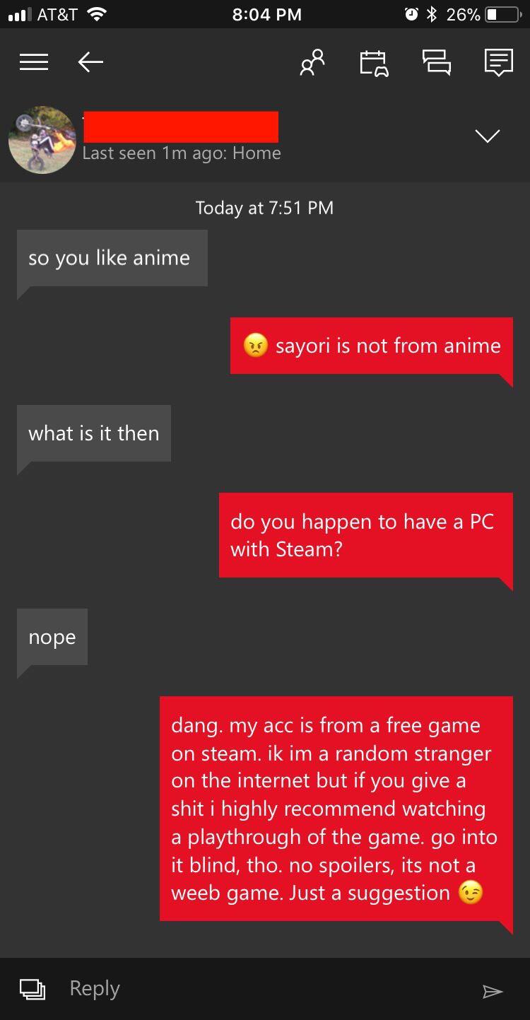Expand the conversation options chevron
Image resolution: width=530 pixels, height=1020 pixels.
pyautogui.click(x=488, y=135)
